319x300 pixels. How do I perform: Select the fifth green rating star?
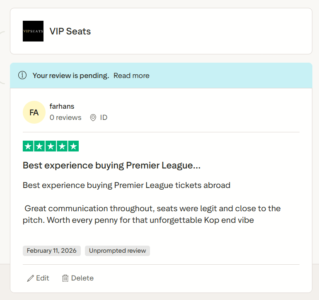pyautogui.click(x=73, y=146)
